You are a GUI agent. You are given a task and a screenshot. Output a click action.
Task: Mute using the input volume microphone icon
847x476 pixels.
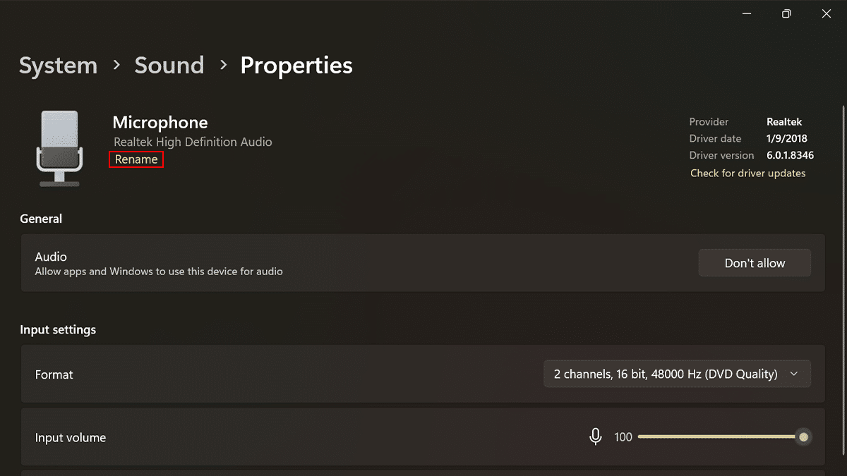(x=595, y=437)
